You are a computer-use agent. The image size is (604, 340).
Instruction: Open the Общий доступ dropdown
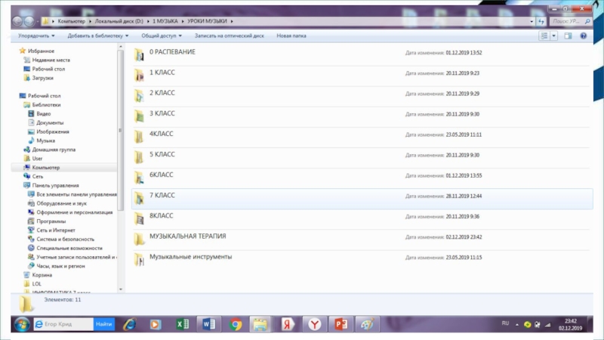tap(162, 36)
